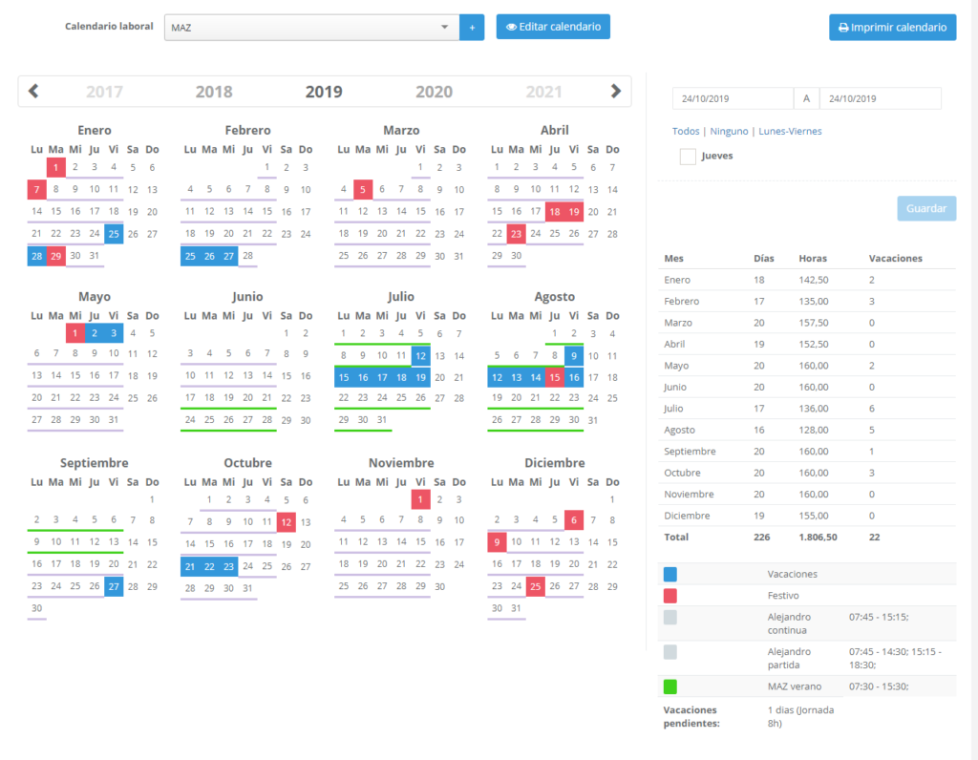Select year 2020 tab
Image resolution: width=978 pixels, height=760 pixels.
pyautogui.click(x=435, y=92)
